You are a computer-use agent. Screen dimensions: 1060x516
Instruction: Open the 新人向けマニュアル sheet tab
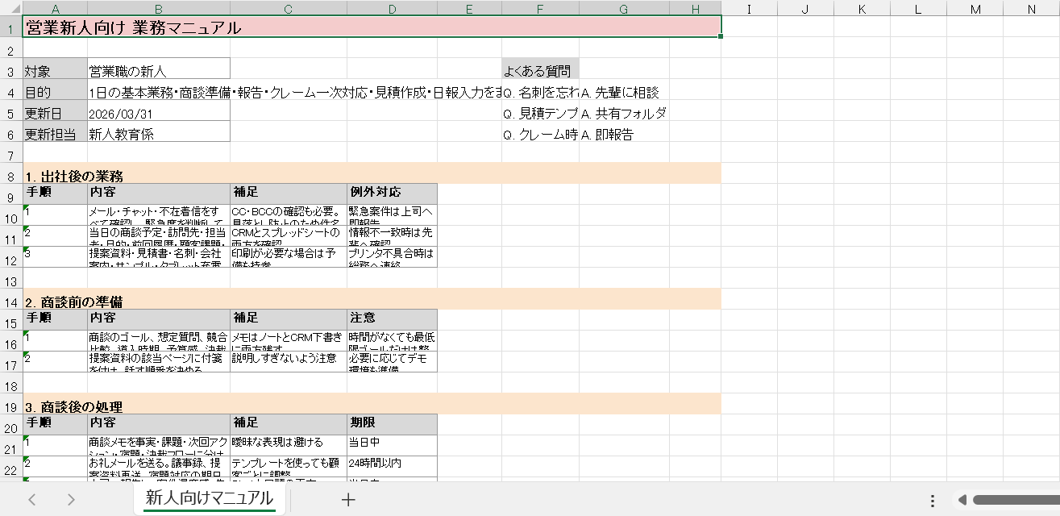210,498
